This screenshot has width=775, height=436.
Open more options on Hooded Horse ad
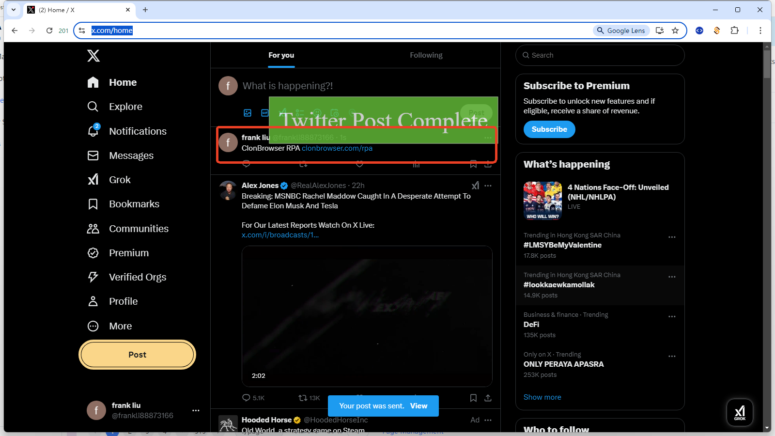[488, 420]
